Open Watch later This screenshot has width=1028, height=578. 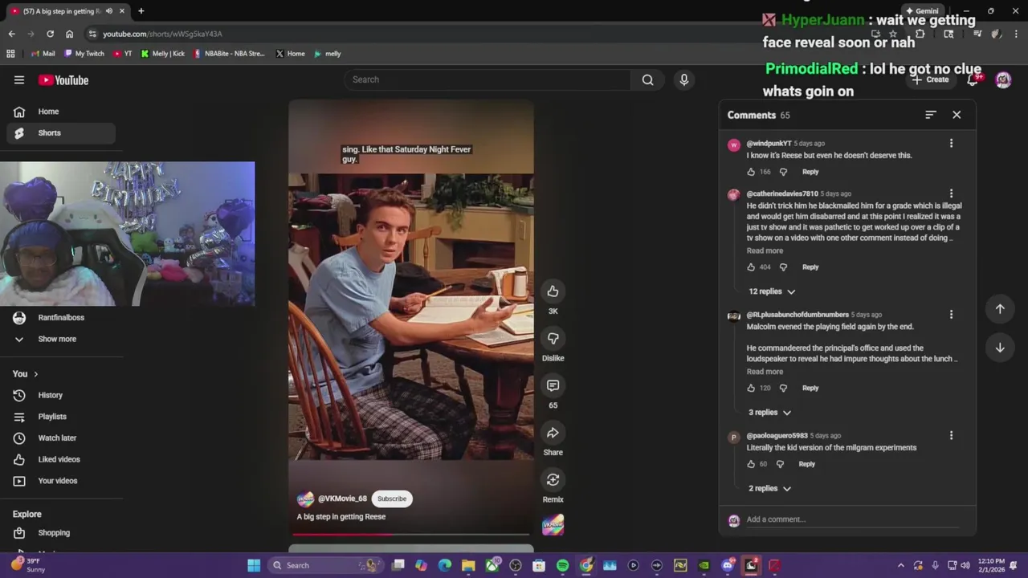(x=61, y=438)
